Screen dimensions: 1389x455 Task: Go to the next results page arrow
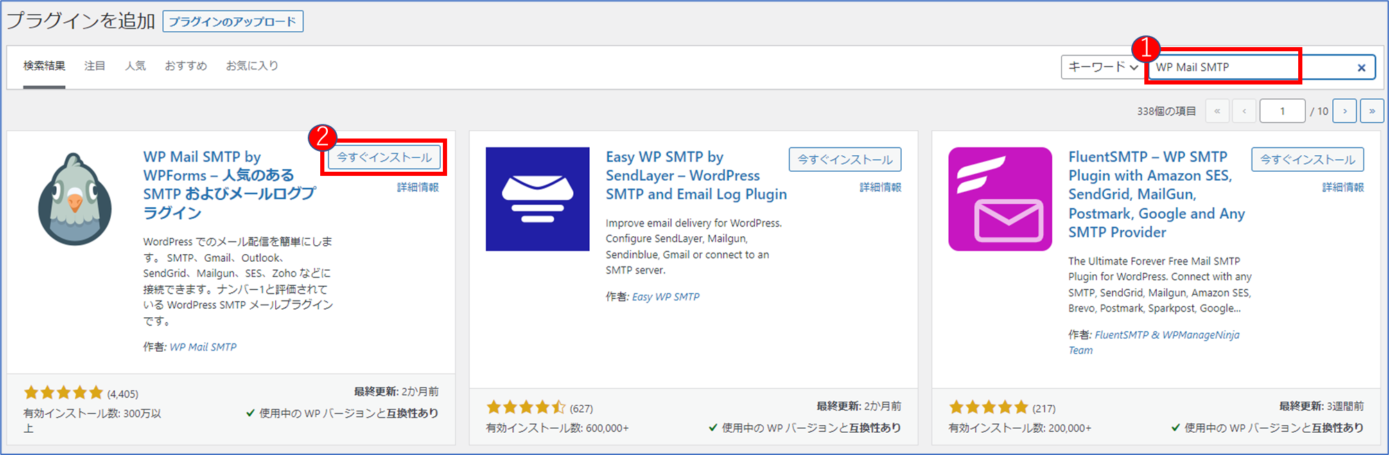[1345, 111]
